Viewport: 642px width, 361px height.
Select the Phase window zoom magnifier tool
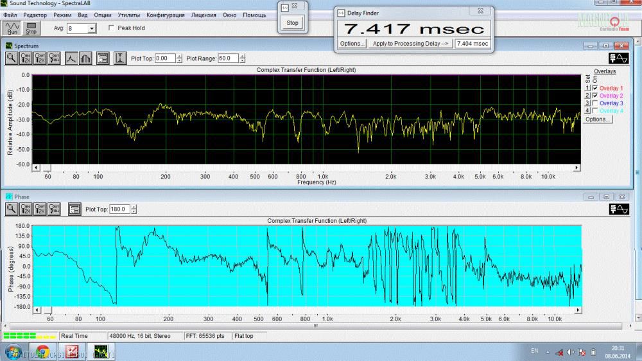(12, 209)
